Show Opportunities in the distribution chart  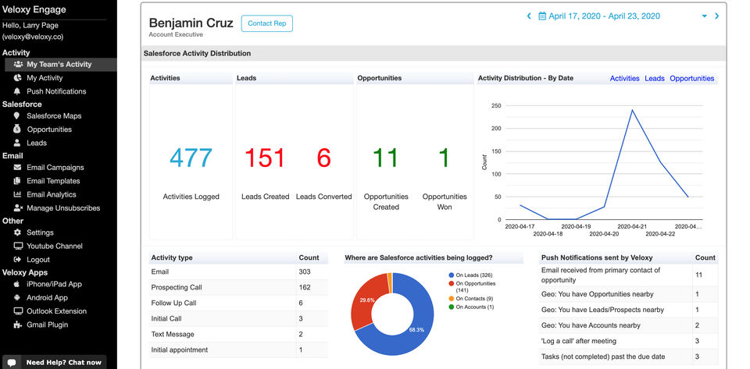(x=691, y=78)
